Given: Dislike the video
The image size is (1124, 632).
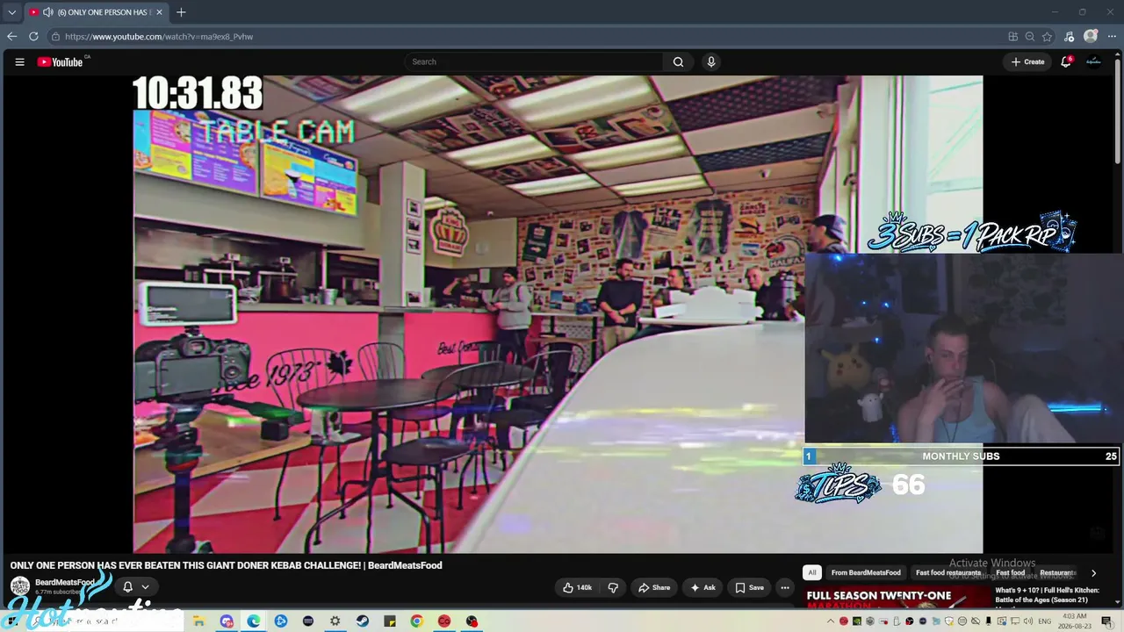Looking at the screenshot, I should [x=613, y=588].
